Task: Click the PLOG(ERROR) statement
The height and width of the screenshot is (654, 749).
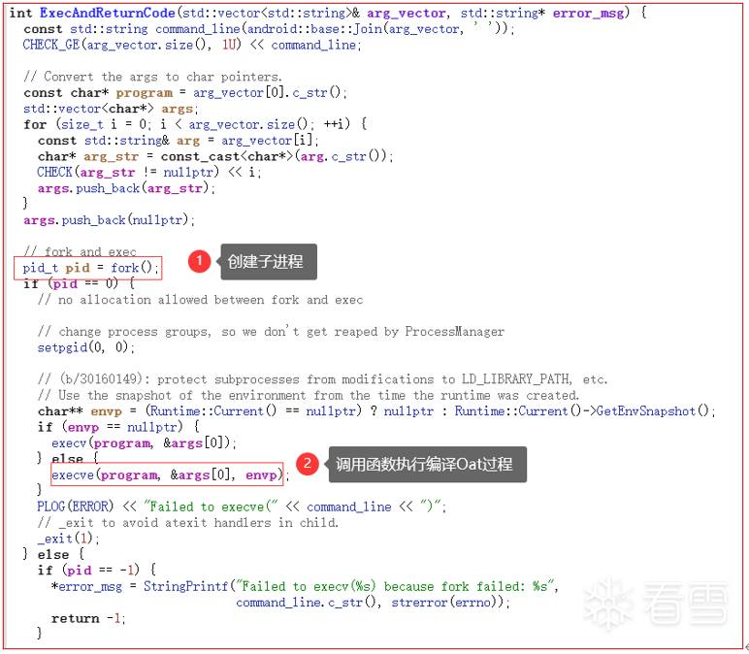Action: coord(242,507)
